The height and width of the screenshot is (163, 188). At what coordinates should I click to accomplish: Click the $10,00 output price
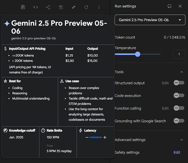[92, 55]
